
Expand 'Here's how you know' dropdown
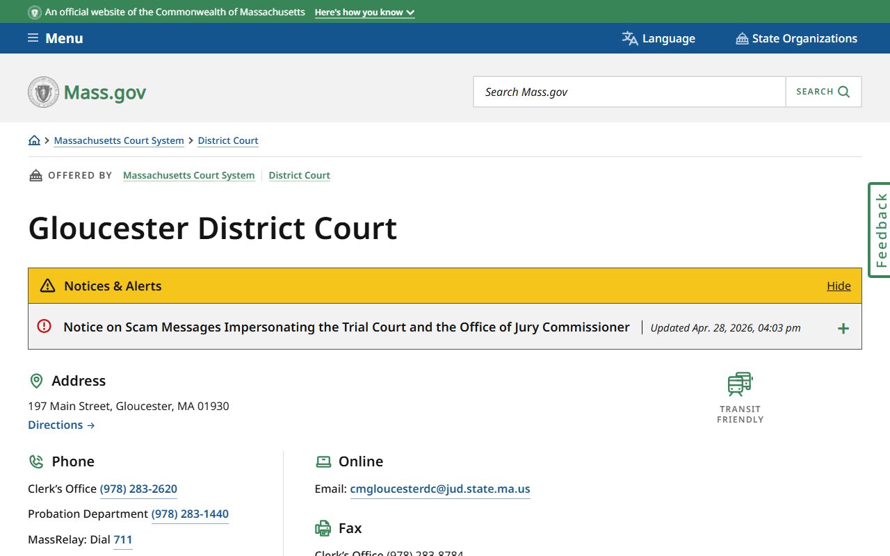[x=364, y=13]
